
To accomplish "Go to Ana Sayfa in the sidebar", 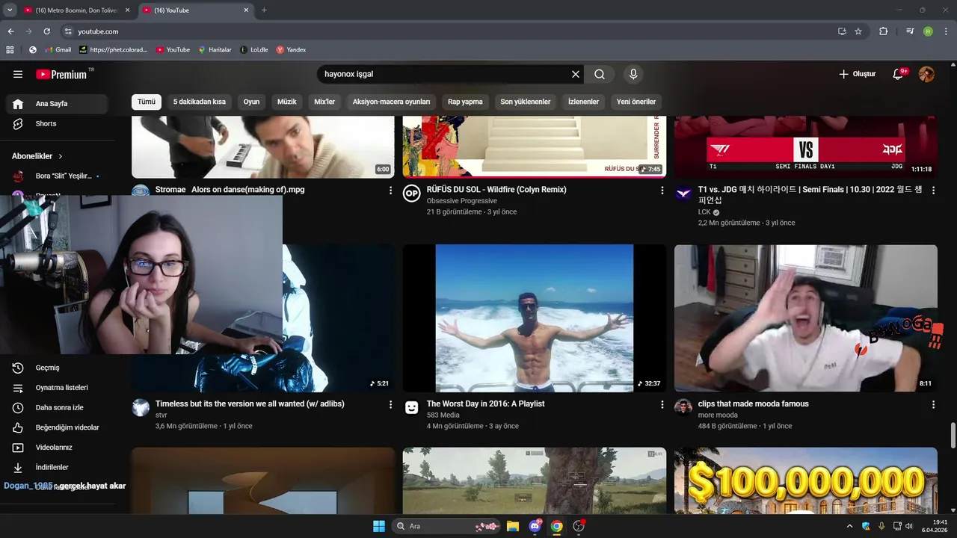I will pos(57,104).
